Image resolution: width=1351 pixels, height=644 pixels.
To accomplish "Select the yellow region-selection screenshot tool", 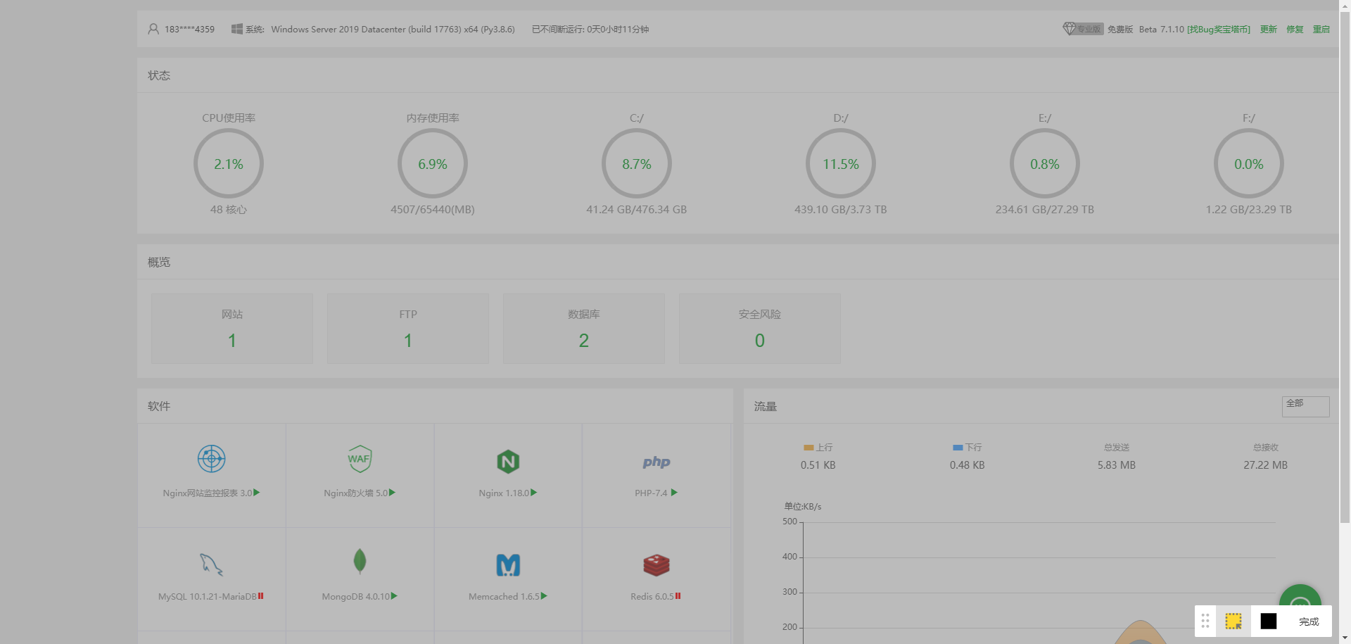I will pos(1233,621).
